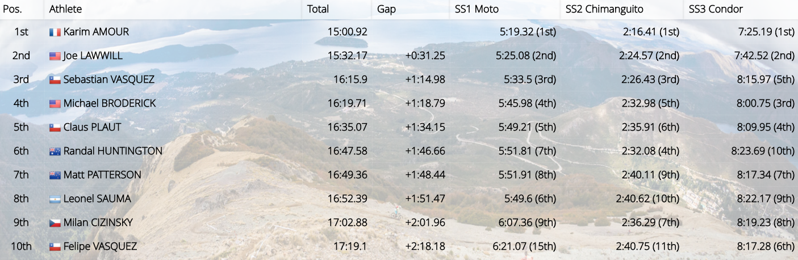Select Felipe VASQUEZ's athlete name

point(100,246)
